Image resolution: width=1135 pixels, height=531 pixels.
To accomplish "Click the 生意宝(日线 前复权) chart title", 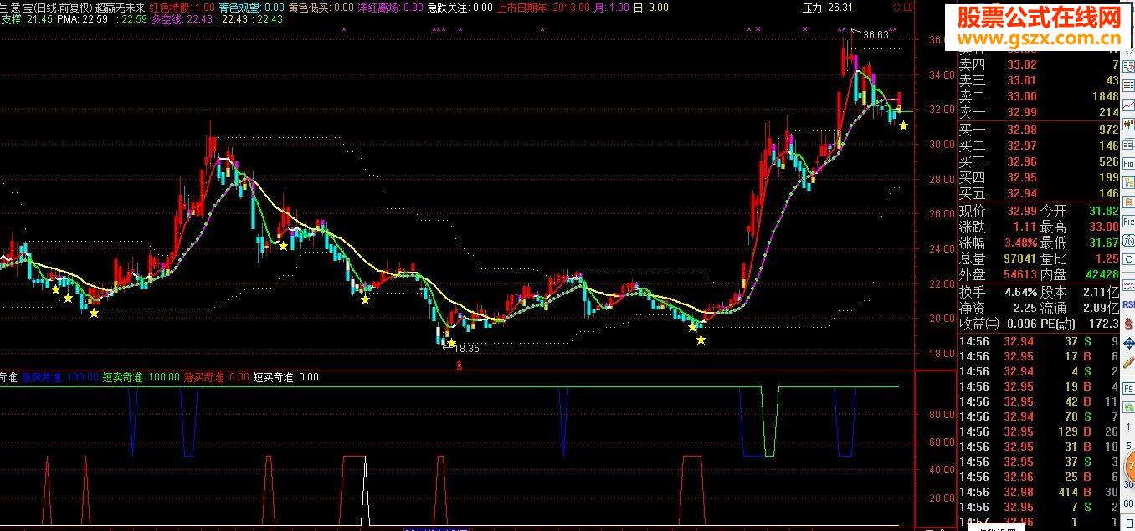I will 45,7.
